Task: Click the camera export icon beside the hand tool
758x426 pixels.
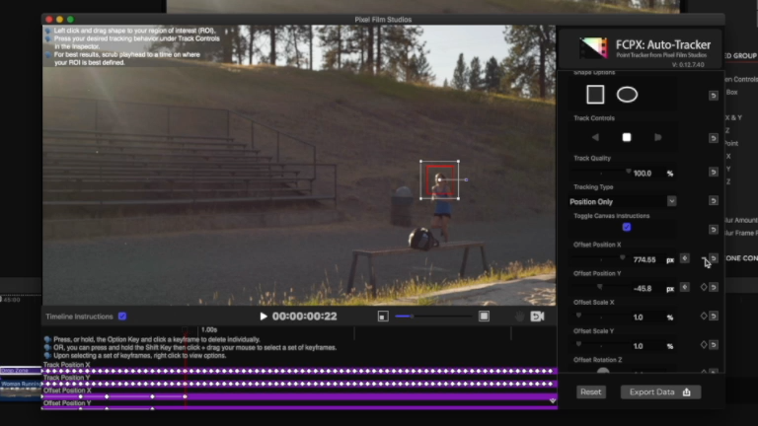Action: tap(537, 317)
